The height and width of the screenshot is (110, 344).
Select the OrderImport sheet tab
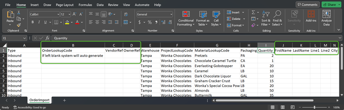[x=40, y=100]
